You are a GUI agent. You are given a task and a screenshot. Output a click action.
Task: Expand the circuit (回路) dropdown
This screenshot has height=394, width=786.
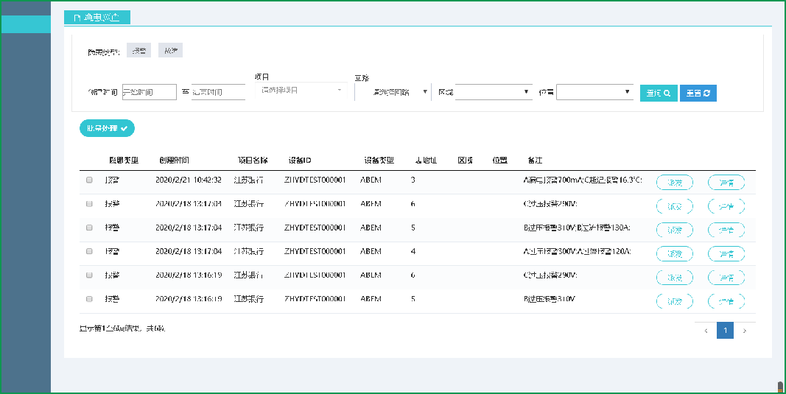click(x=394, y=92)
